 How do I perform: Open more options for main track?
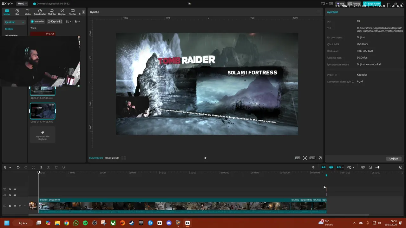pyautogui.click(x=25, y=206)
